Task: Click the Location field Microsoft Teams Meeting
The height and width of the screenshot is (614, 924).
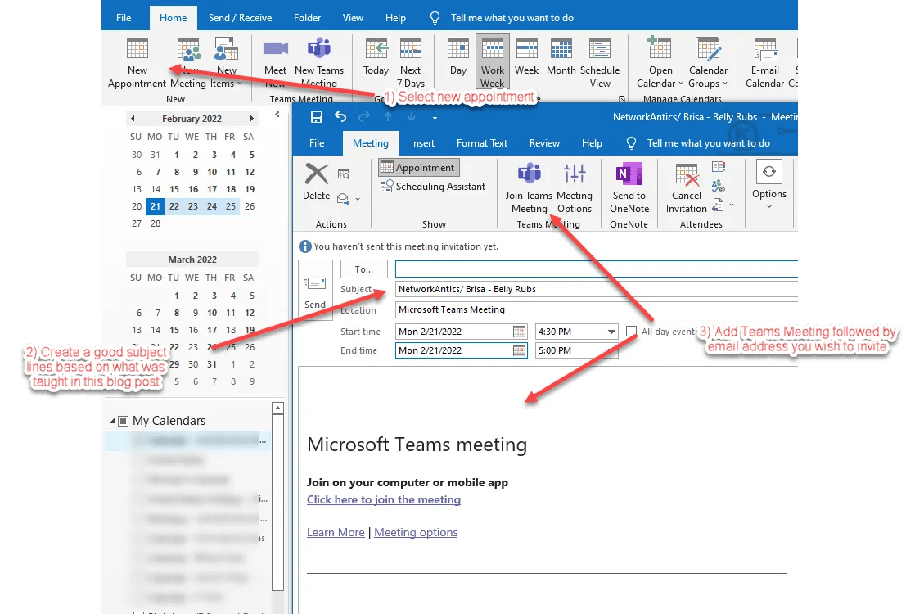Action: pyautogui.click(x=596, y=310)
